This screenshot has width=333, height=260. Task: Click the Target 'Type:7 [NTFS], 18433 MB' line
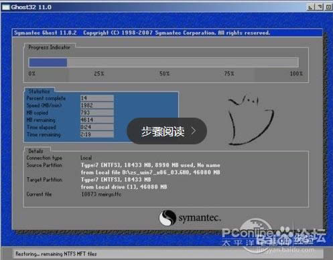(x=116, y=180)
